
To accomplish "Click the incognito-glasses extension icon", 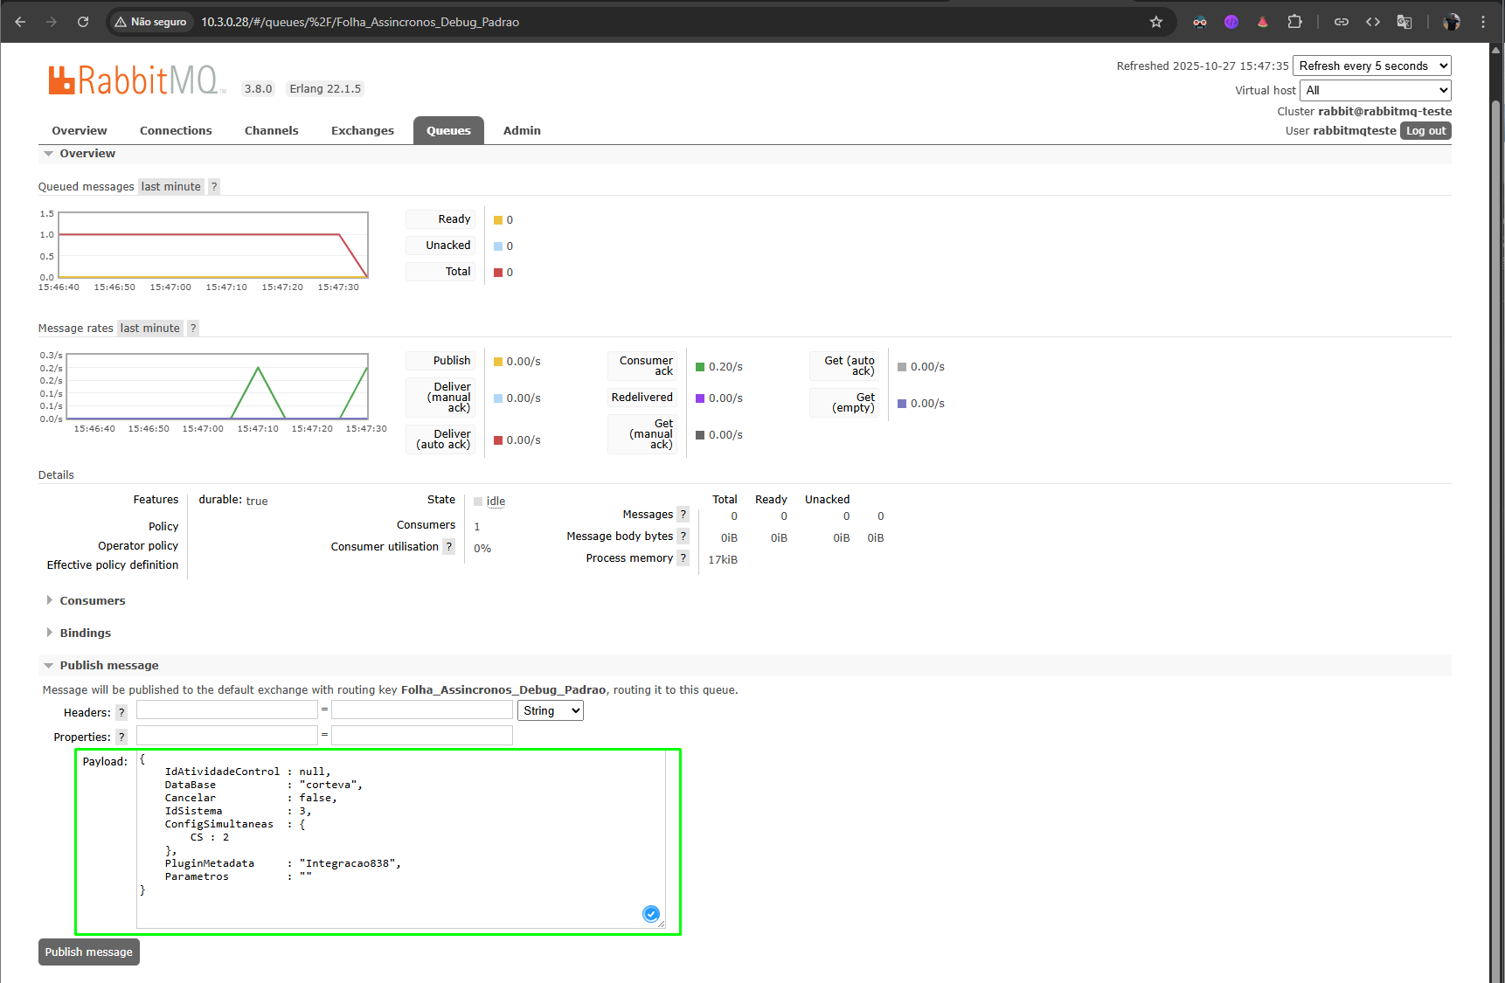I will tap(1200, 22).
